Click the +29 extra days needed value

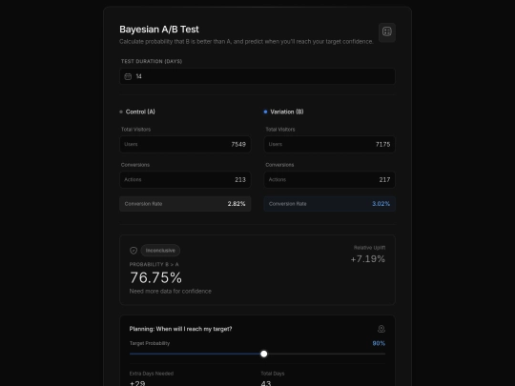coord(137,383)
